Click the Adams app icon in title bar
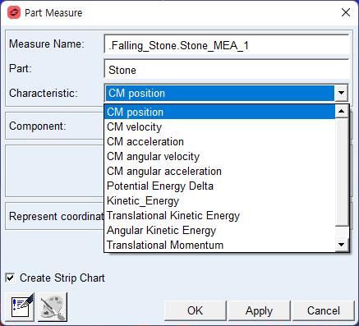The image size is (359, 326). 14,12
